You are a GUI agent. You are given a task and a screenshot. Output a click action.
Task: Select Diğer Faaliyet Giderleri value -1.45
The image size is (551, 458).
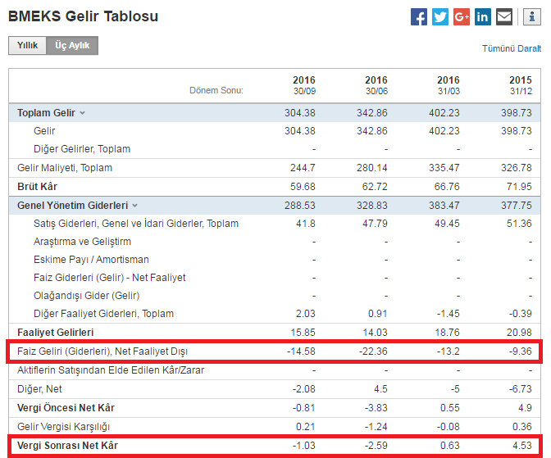tap(448, 314)
